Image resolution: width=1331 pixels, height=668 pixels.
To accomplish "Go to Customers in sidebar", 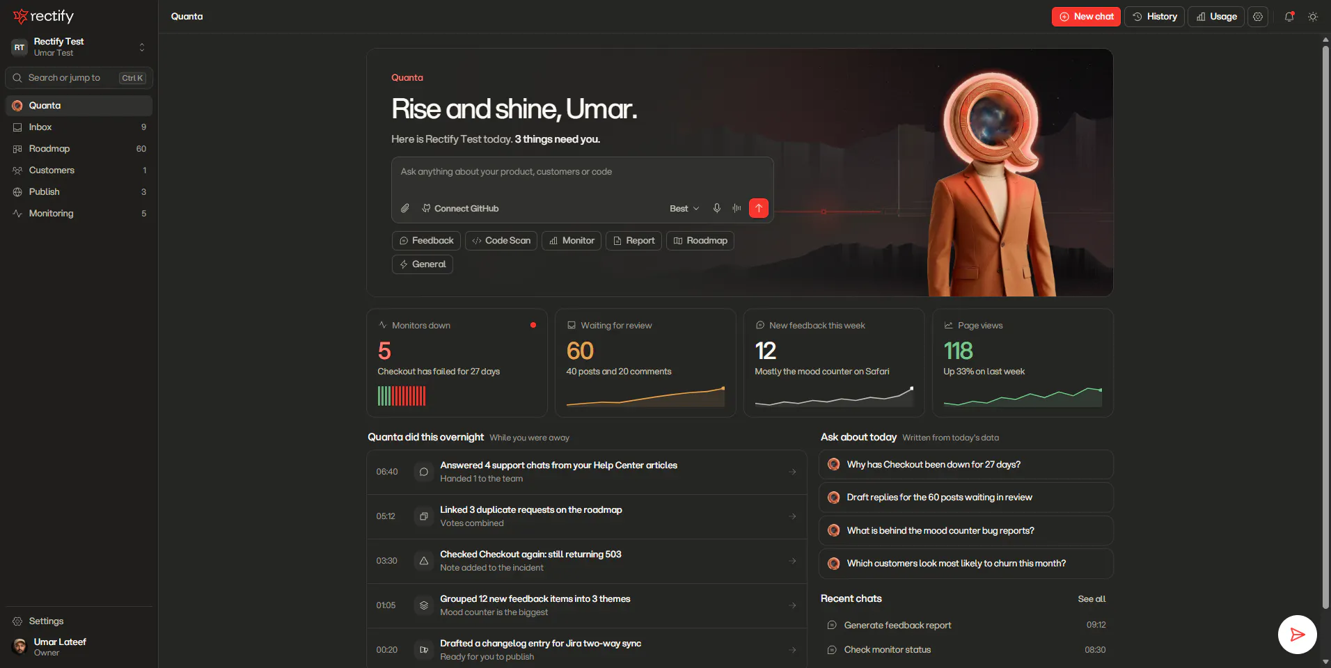I will 79,170.
